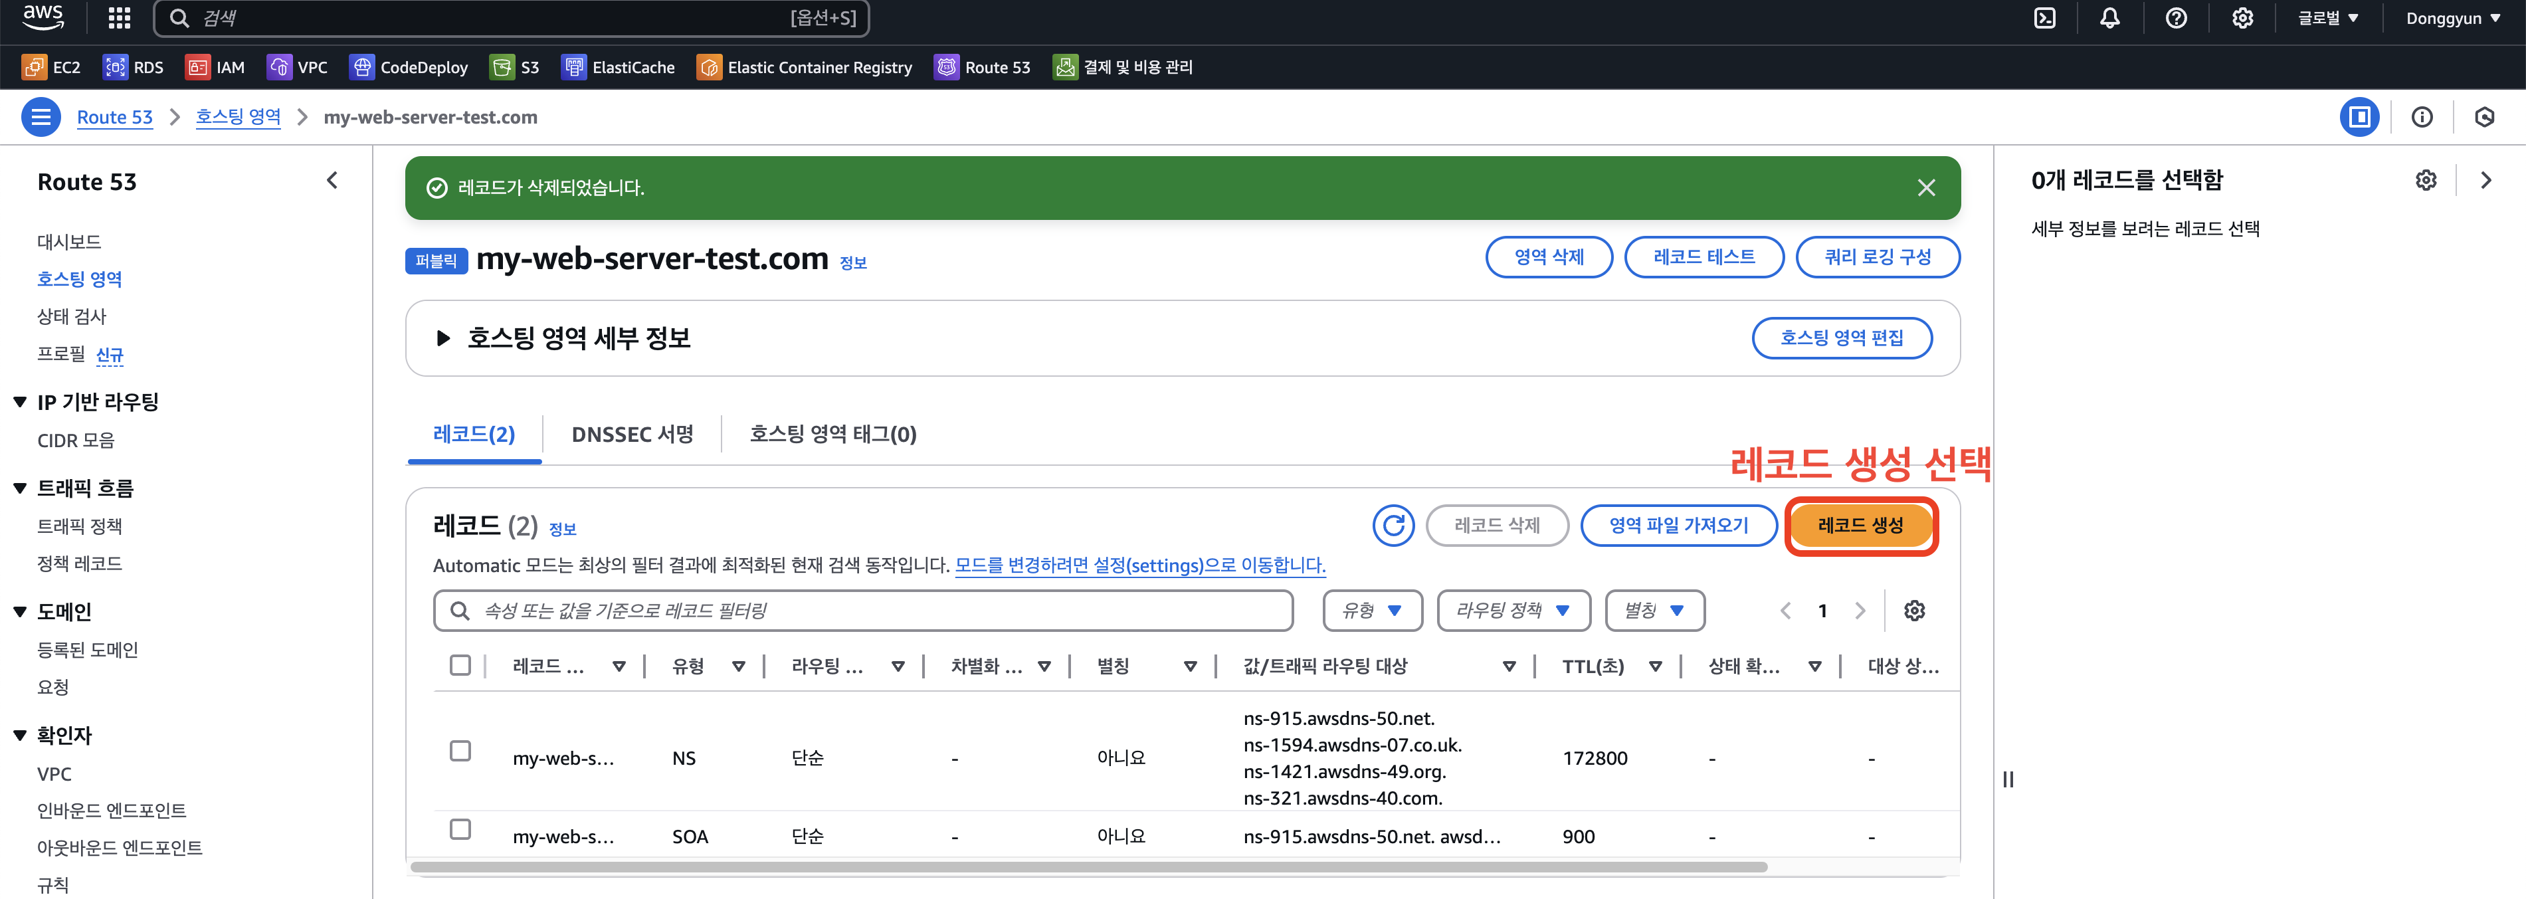The height and width of the screenshot is (899, 2526).
Task: Select the SOA record checkbox
Action: [x=460, y=829]
